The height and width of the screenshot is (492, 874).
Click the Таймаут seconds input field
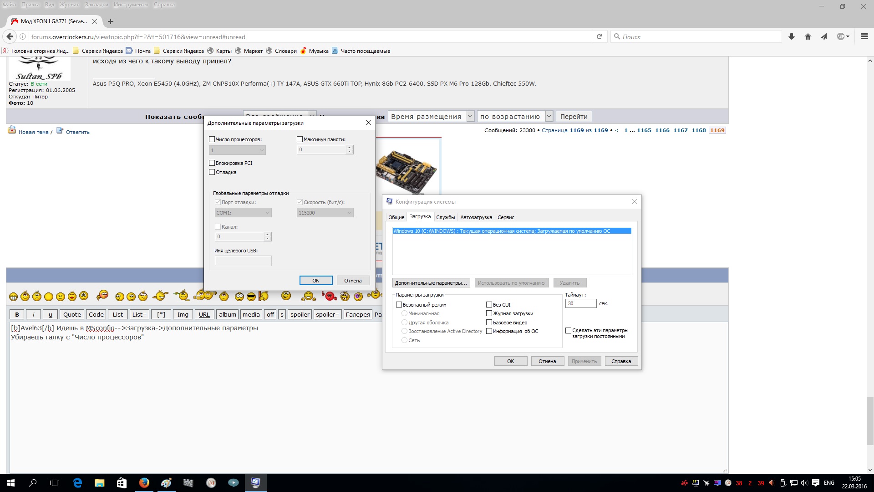[x=580, y=303]
